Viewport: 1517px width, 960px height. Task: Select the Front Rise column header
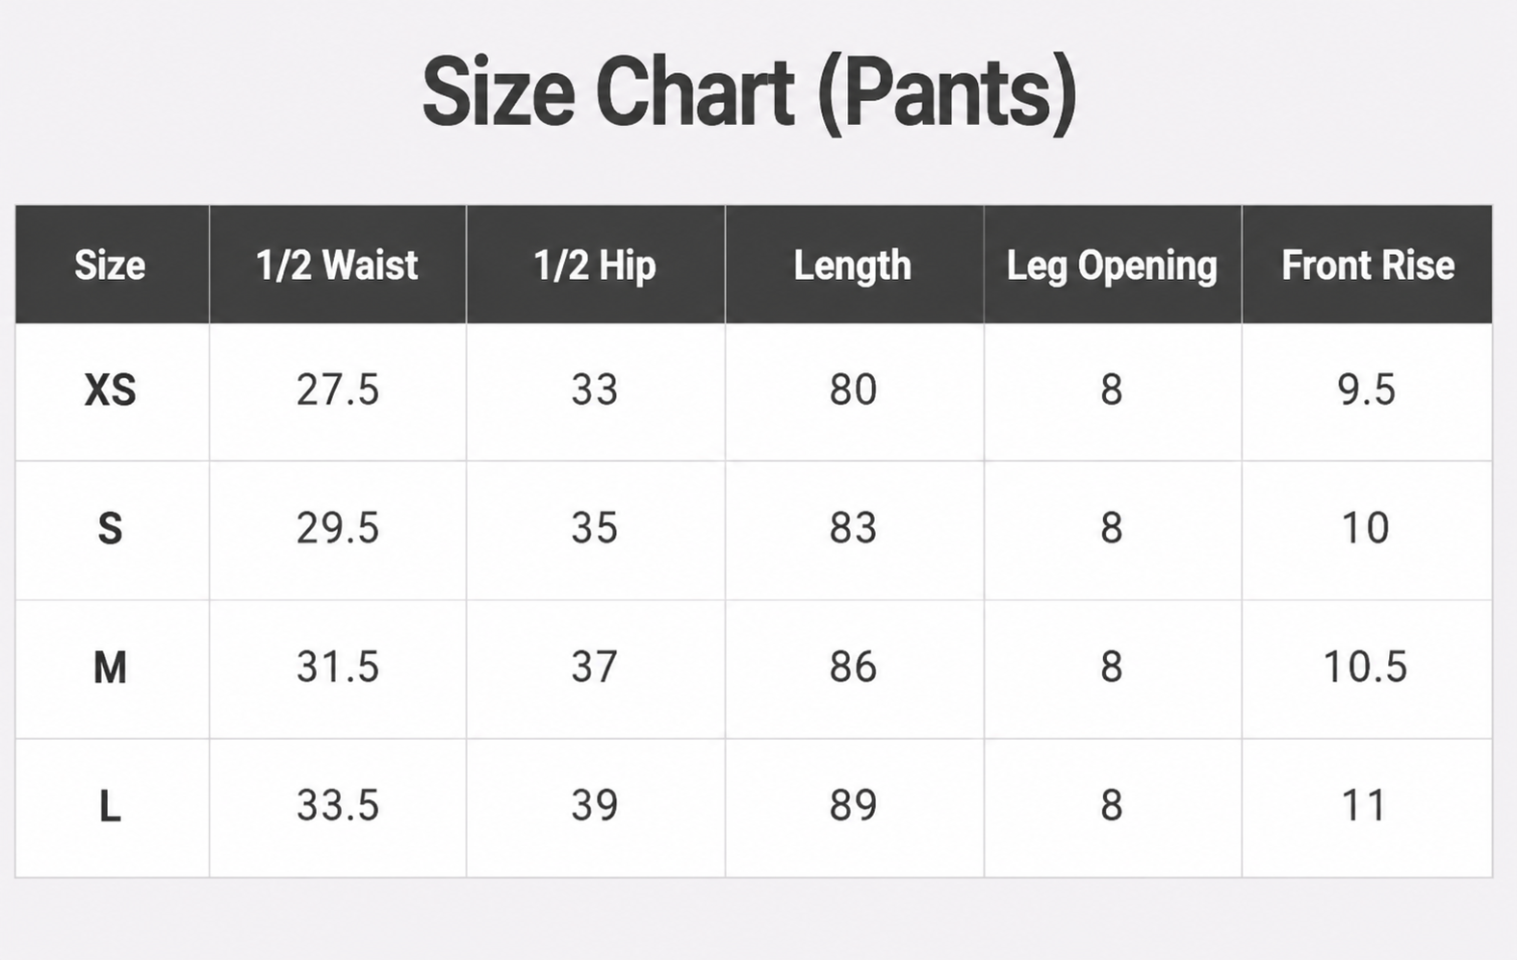(1368, 265)
